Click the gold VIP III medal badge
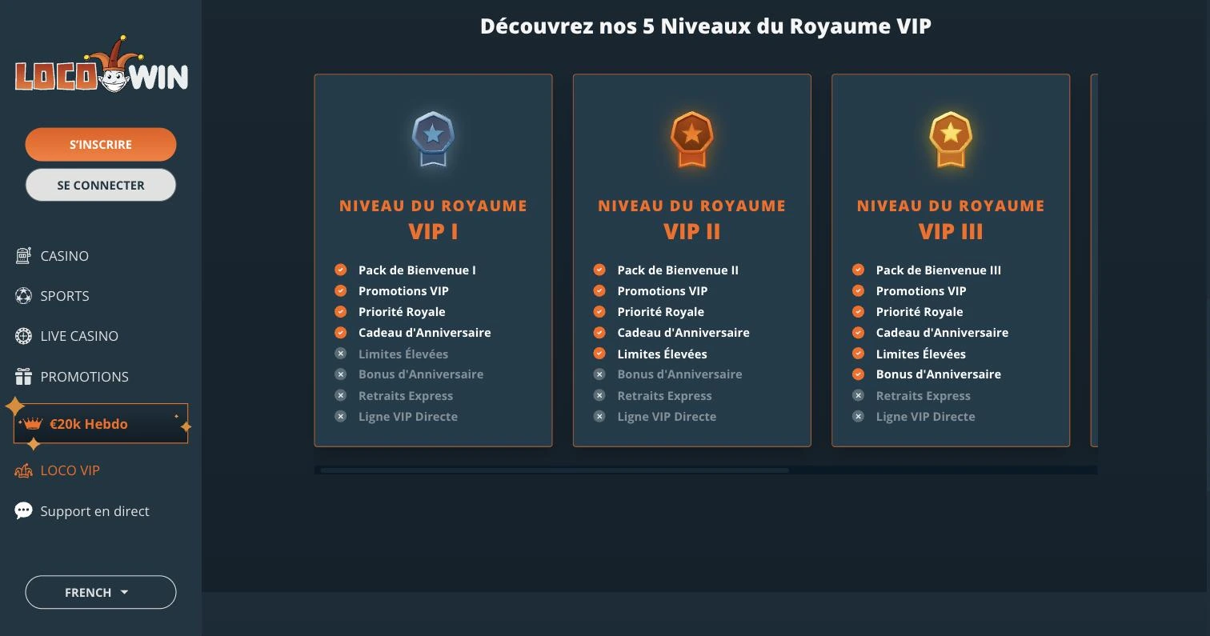This screenshot has width=1210, height=636. pyautogui.click(x=951, y=139)
